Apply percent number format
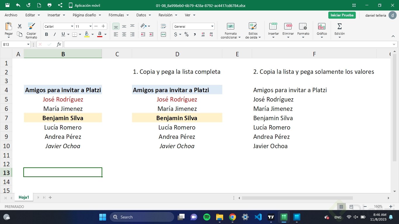The height and width of the screenshot is (224, 399). tap(186, 34)
